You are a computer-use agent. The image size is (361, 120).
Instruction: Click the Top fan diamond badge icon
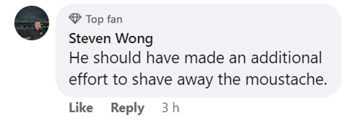pos(75,19)
